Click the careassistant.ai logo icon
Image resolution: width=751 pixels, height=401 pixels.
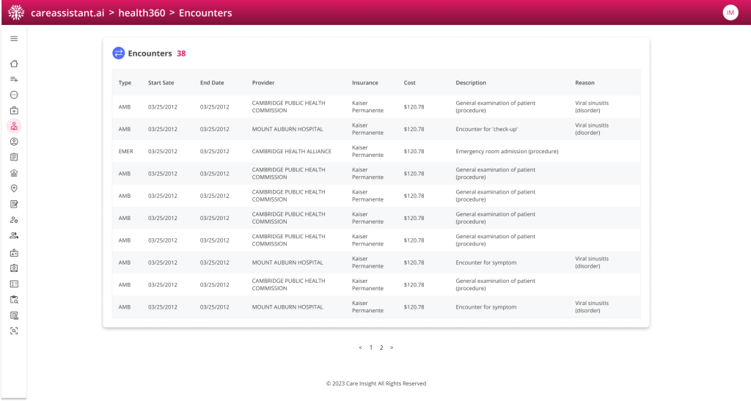pos(15,12)
